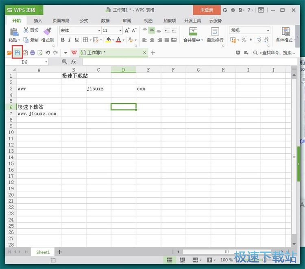Image resolution: width=305 pixels, height=269 pixels.
Task: Toggle Underline formatting
Action: pyautogui.click(x=76, y=40)
